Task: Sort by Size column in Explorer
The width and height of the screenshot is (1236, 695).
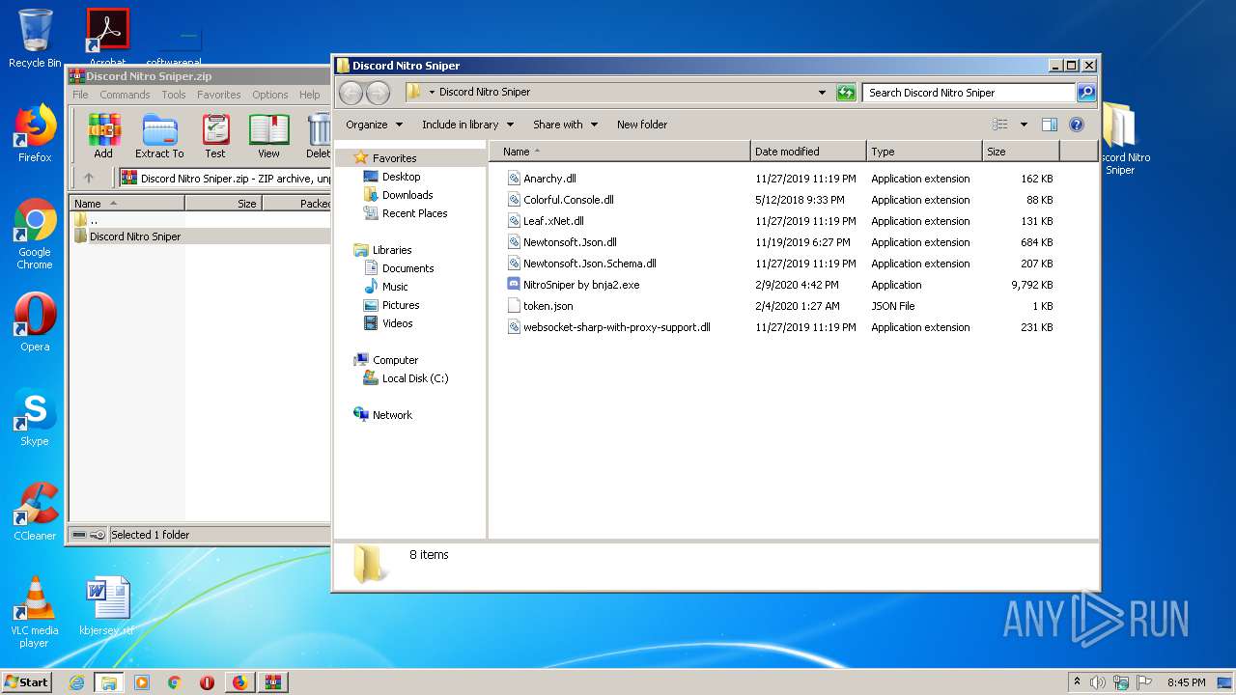Action: pyautogui.click(x=1021, y=152)
